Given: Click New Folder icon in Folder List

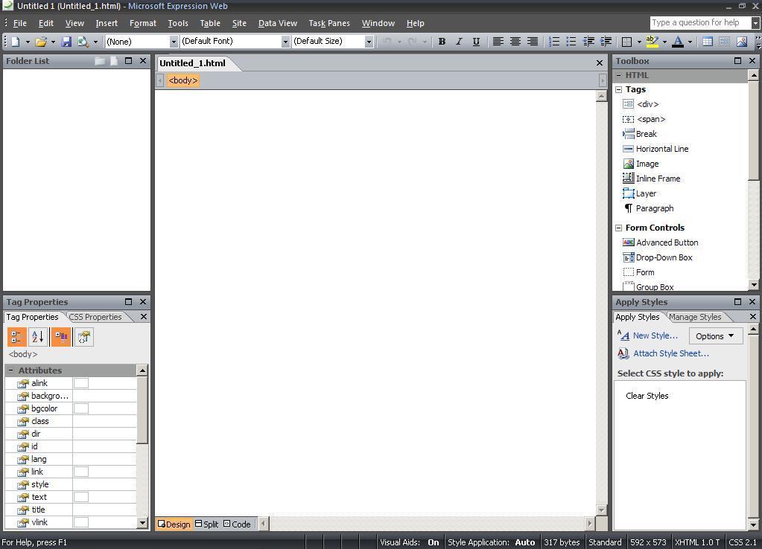Looking at the screenshot, I should (x=100, y=61).
